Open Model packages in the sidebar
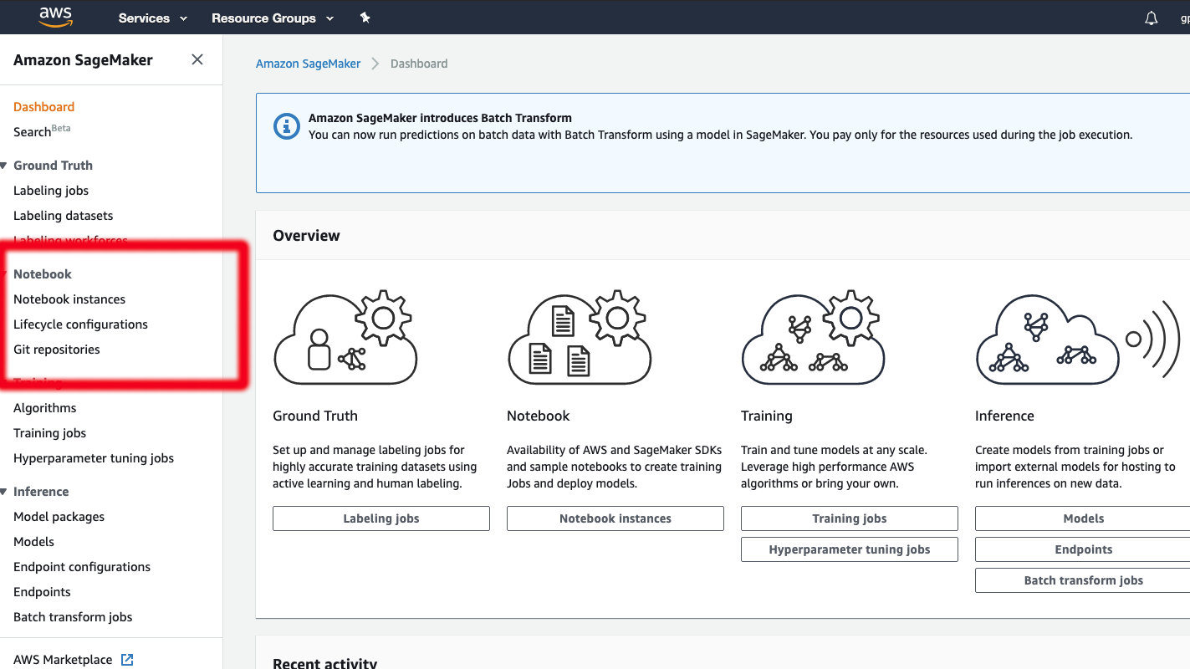This screenshot has height=669, width=1190. pyautogui.click(x=59, y=517)
